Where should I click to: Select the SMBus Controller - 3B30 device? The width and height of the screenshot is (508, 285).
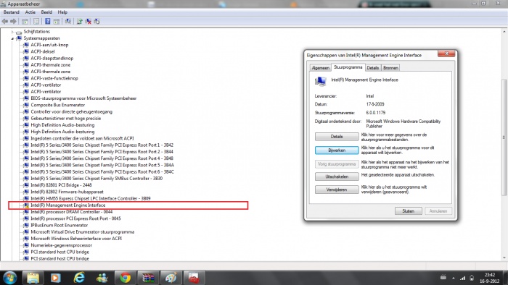pos(97,179)
